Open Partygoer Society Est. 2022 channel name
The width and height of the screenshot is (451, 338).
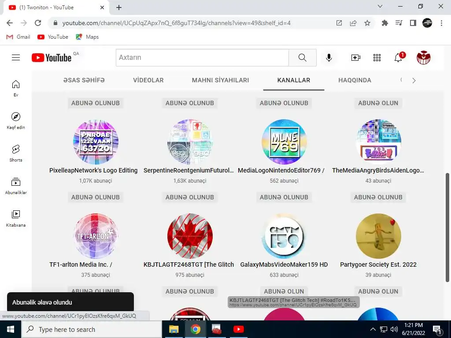(x=378, y=265)
